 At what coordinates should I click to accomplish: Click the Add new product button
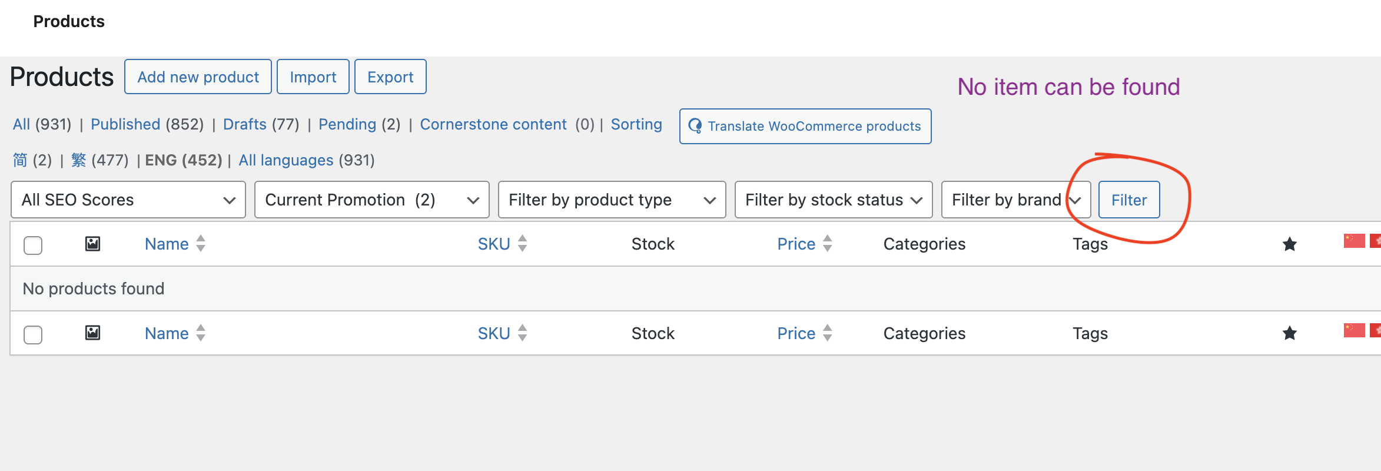point(198,77)
